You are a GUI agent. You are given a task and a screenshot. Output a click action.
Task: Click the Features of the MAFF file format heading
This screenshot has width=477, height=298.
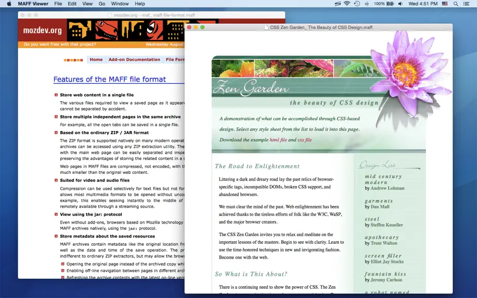[x=110, y=79]
